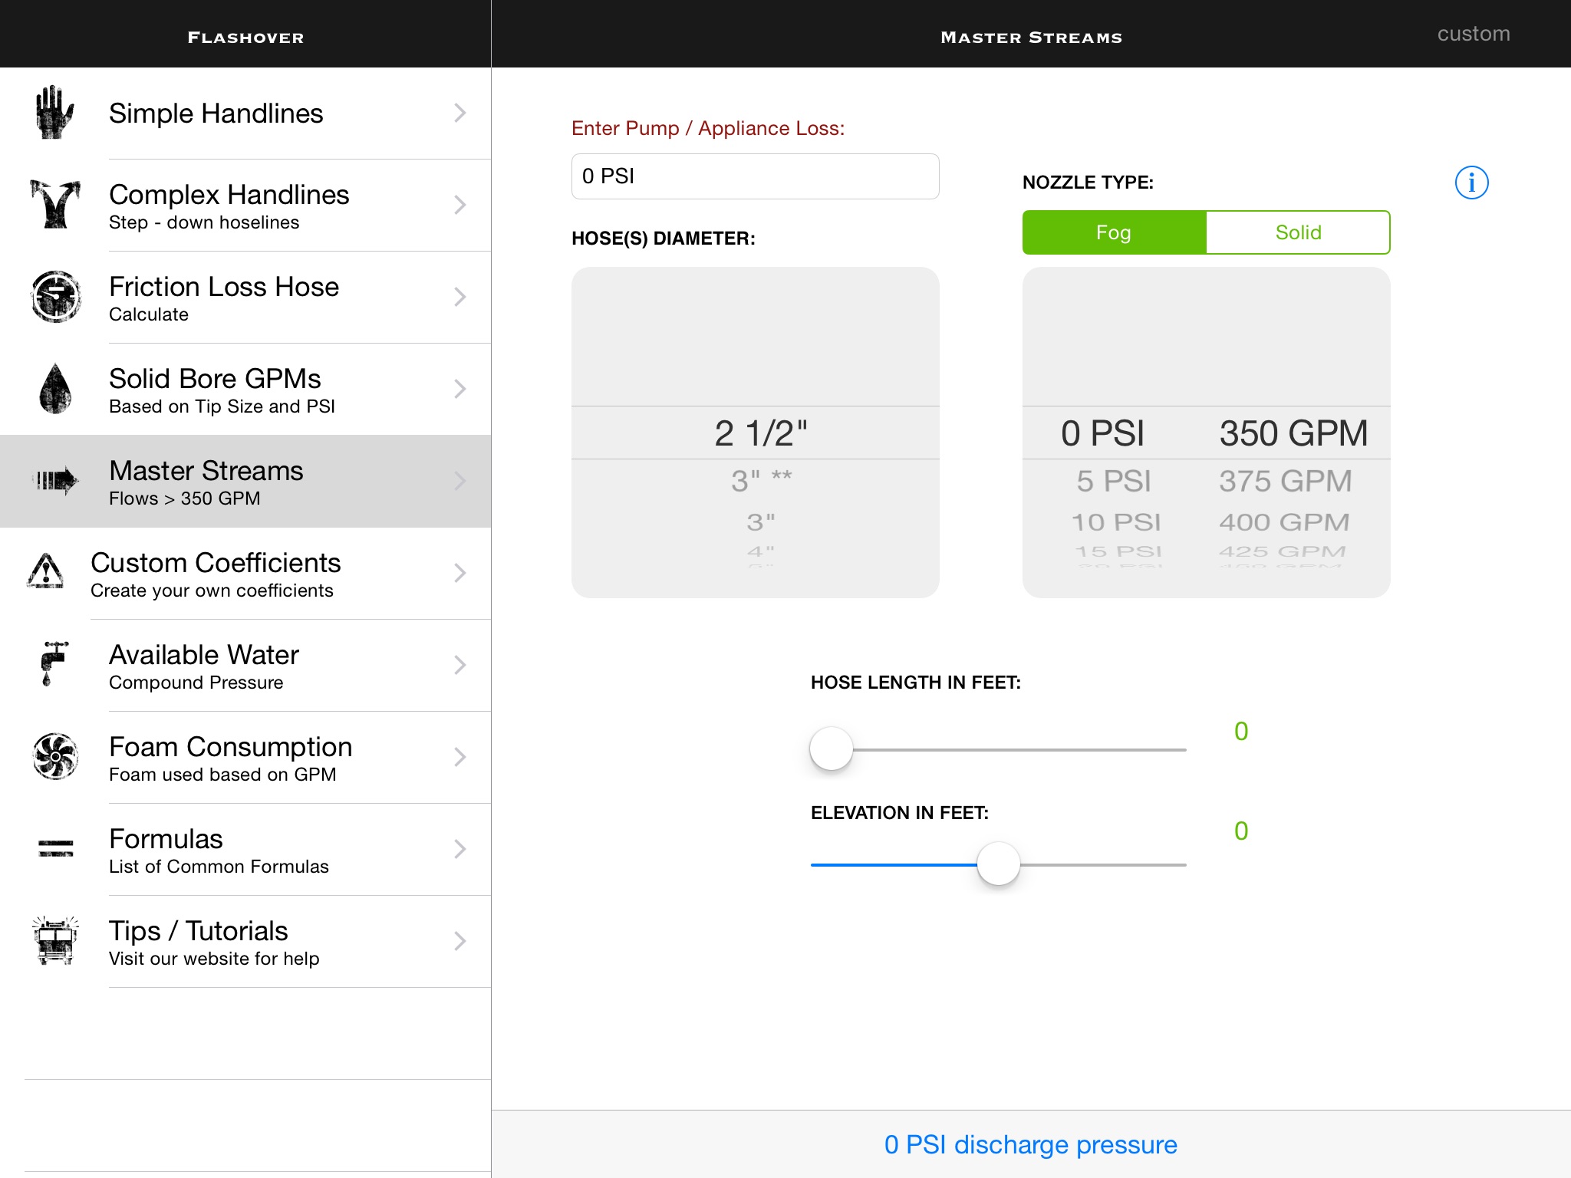Image resolution: width=1571 pixels, height=1178 pixels.
Task: Click the Available Water faucet icon
Action: coord(54,664)
